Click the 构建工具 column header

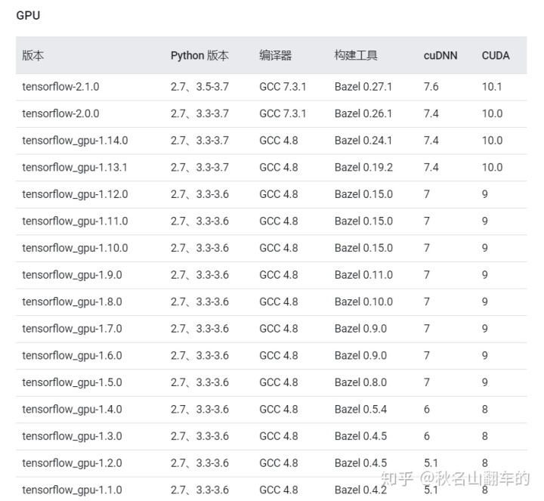coord(356,55)
